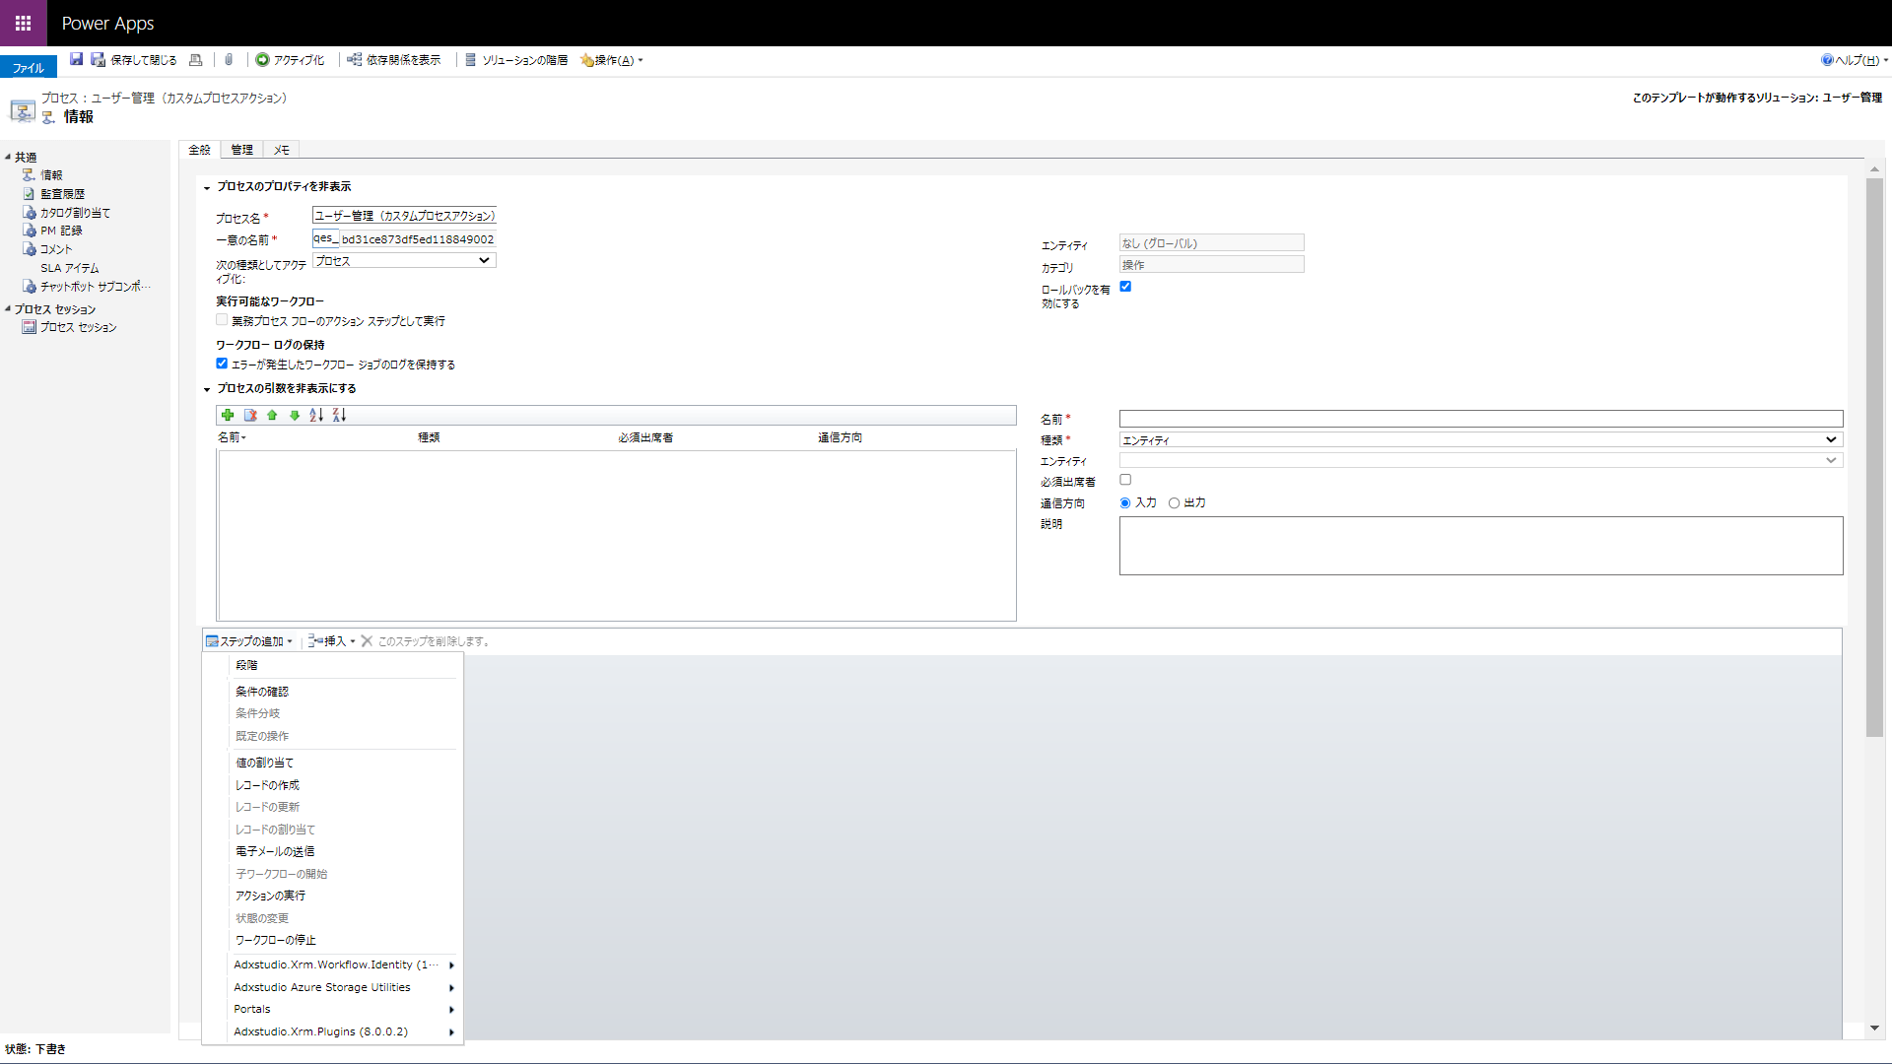
Task: Switch to the 管理 tab
Action: [x=242, y=150]
